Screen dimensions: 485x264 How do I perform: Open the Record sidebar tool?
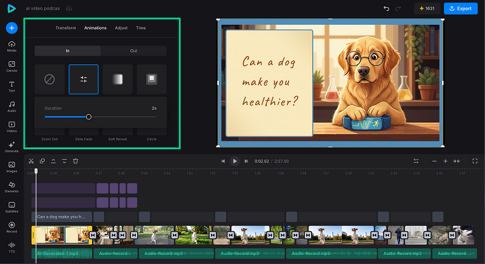click(x=12, y=227)
